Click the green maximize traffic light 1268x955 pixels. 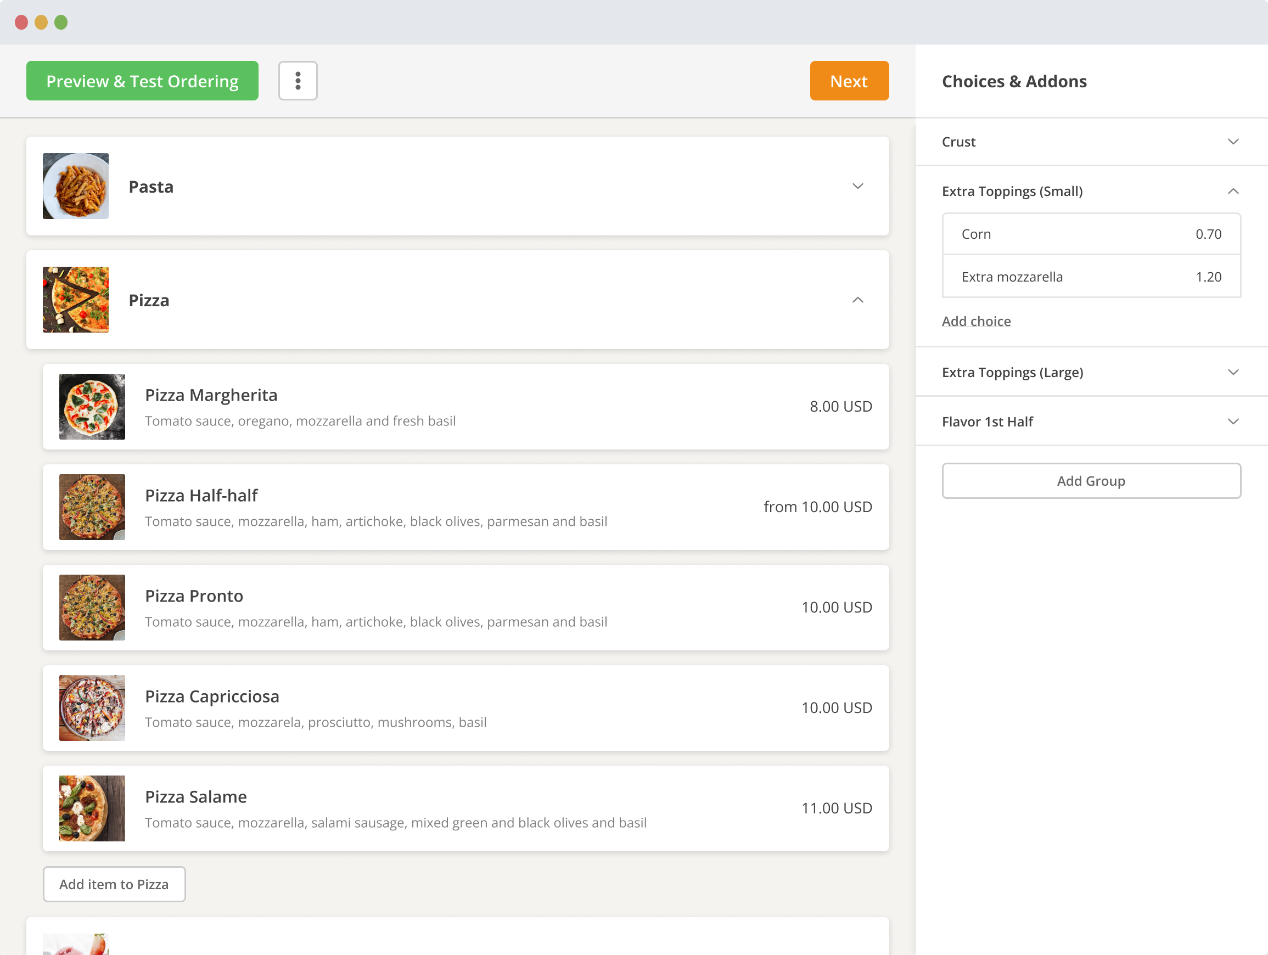pos(60,22)
